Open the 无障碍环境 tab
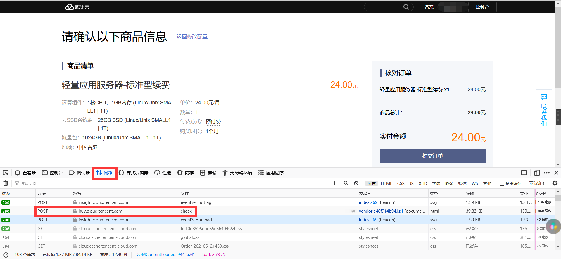 [x=237, y=173]
